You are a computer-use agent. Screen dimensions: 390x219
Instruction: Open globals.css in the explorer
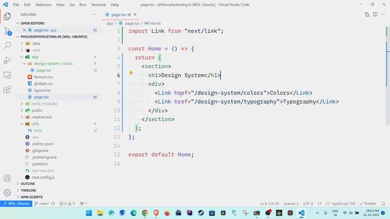point(43,84)
